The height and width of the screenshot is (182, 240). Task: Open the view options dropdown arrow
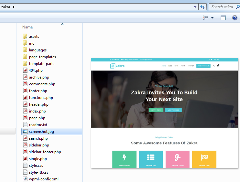point(212,18)
